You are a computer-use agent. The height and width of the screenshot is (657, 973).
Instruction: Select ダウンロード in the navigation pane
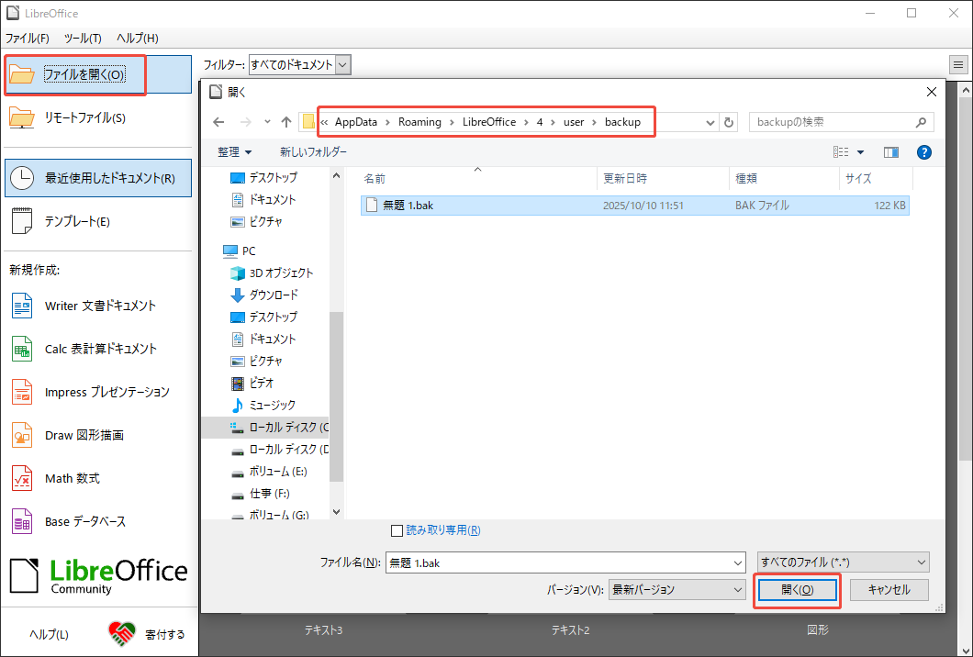264,295
